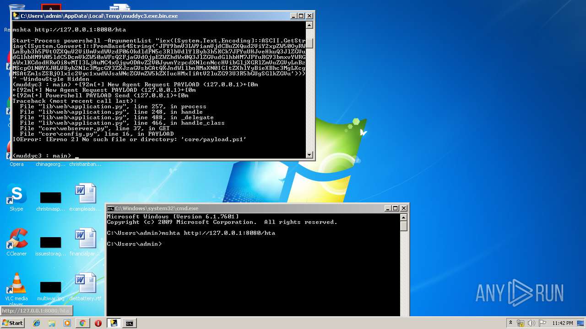
Task: Close the cmd.exe window
Action: tap(403, 208)
